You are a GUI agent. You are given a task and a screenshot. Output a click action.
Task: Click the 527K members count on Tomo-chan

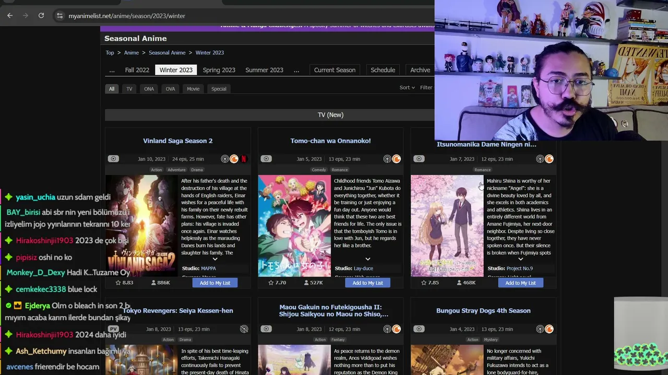tap(314, 283)
